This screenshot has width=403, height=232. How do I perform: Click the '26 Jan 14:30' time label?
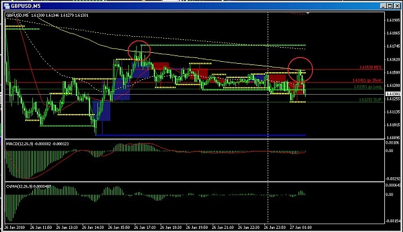93,227
